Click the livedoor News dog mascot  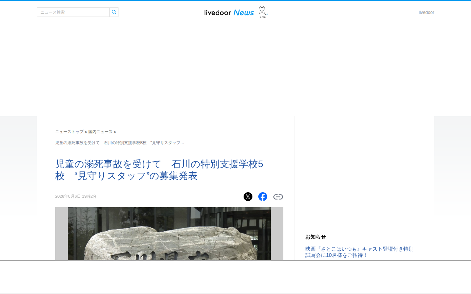point(262,12)
